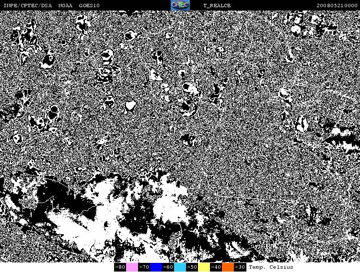The height and width of the screenshot is (272, 360).
Task: Click the CPTEC logo in header
Action: 180,5
